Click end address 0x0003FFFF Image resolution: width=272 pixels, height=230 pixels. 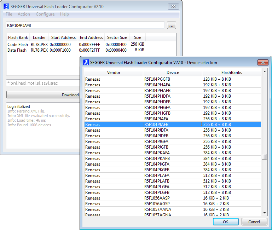pyautogui.click(x=89, y=45)
